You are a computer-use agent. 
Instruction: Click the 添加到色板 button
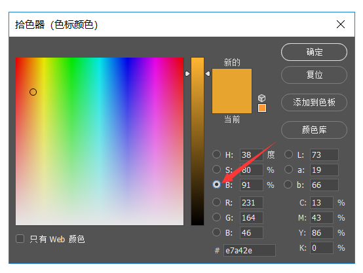click(x=314, y=102)
